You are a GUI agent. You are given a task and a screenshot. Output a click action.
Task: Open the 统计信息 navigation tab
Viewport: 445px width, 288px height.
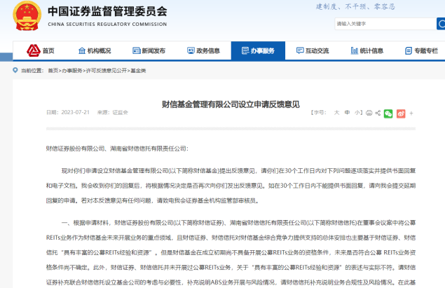[x=367, y=50]
